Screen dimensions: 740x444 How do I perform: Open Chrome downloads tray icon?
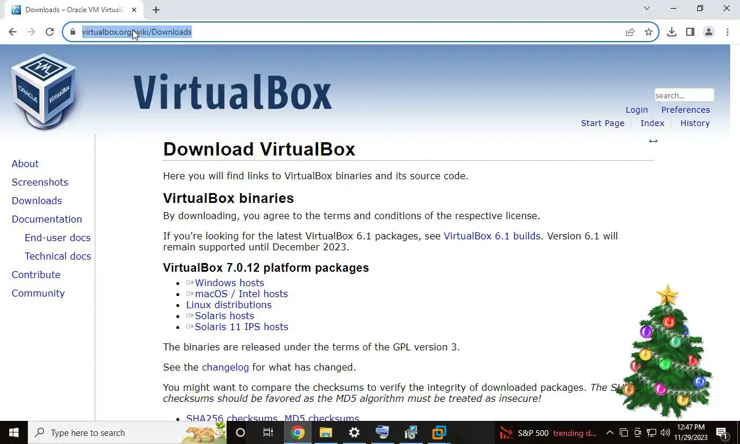tap(672, 32)
